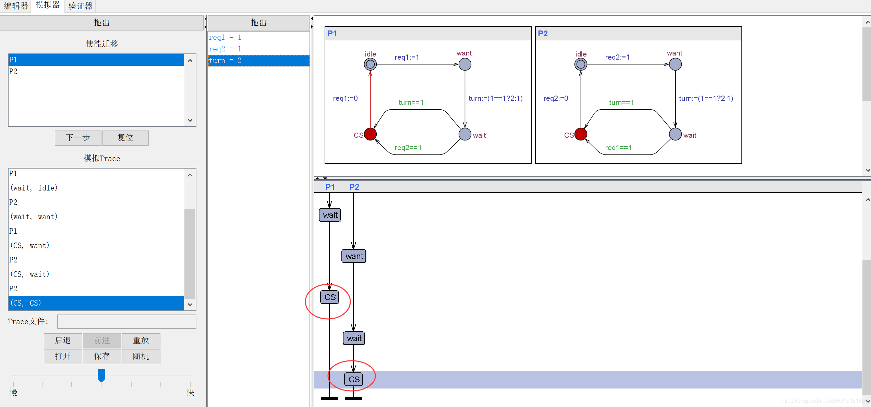Click trace list scroll down arrow

click(x=190, y=305)
